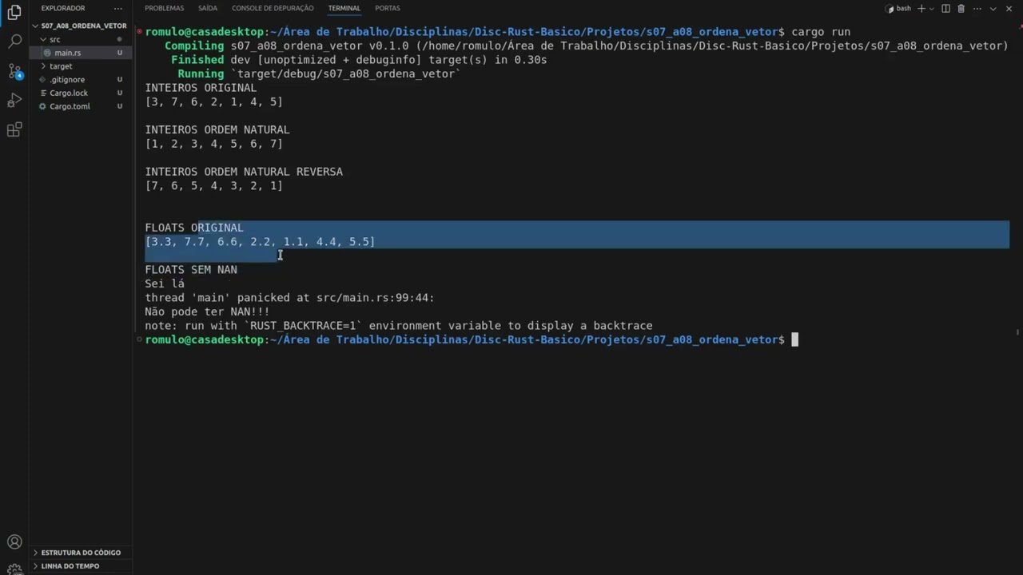Click the '[3.3, 7.7, 6.6, 2.2, 1.1, 4.4, 5.5]' line
Viewport: 1023px width, 575px height.
260,241
